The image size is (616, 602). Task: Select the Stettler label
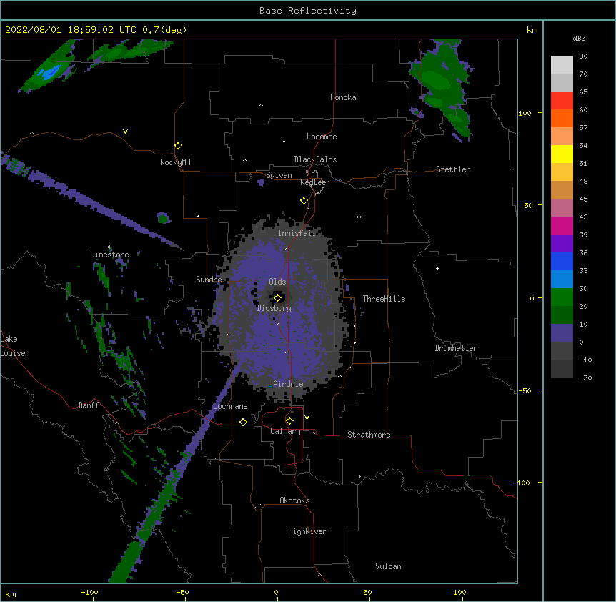(x=453, y=169)
